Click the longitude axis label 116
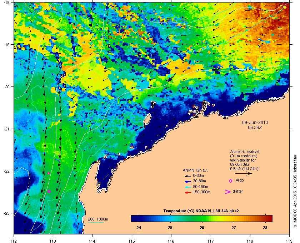 [171, 241]
